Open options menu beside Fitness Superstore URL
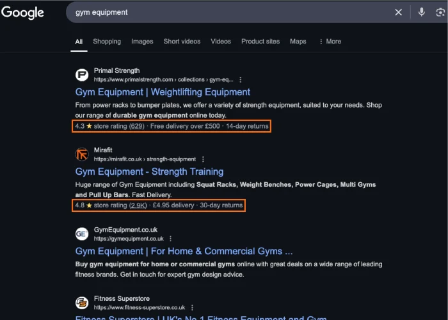 tap(192, 307)
